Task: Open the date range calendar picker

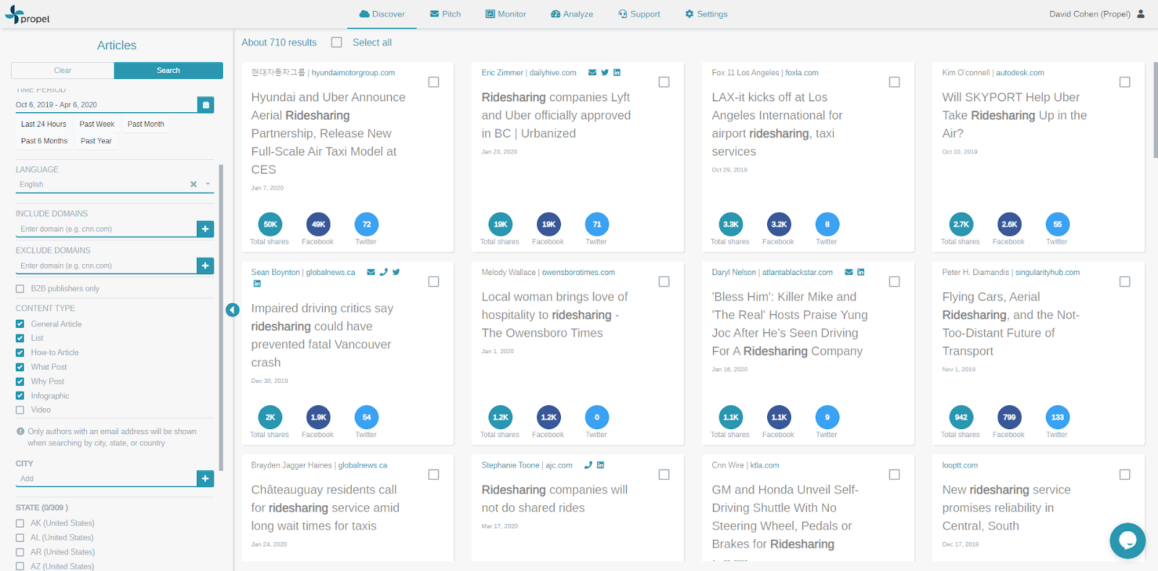Action: 206,105
